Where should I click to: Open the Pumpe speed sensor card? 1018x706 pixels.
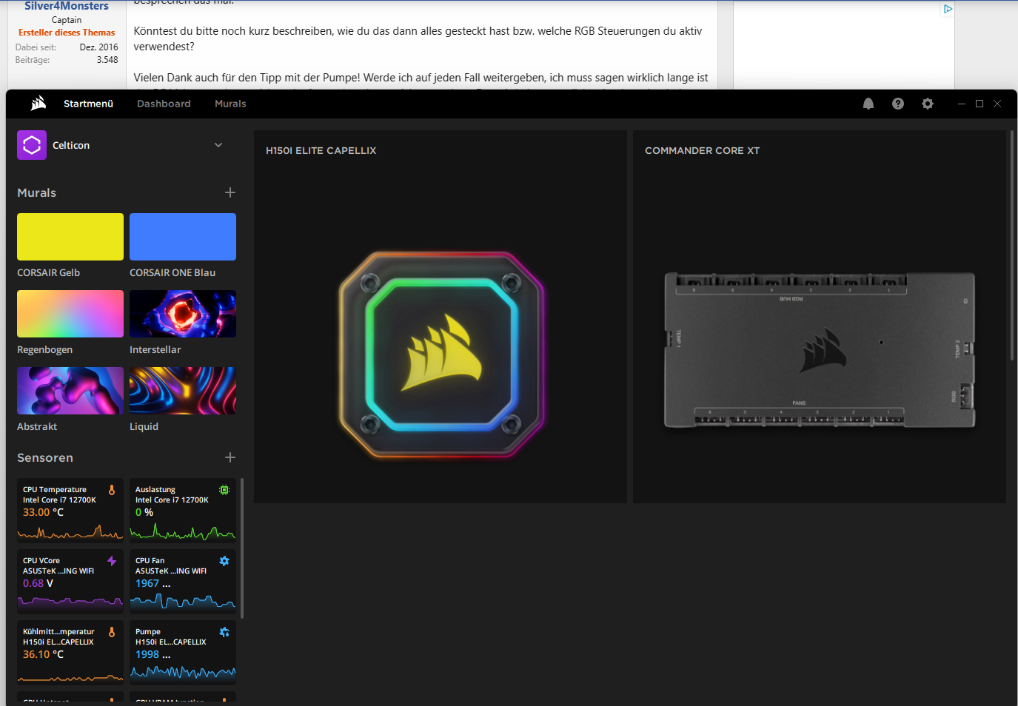pyautogui.click(x=183, y=653)
